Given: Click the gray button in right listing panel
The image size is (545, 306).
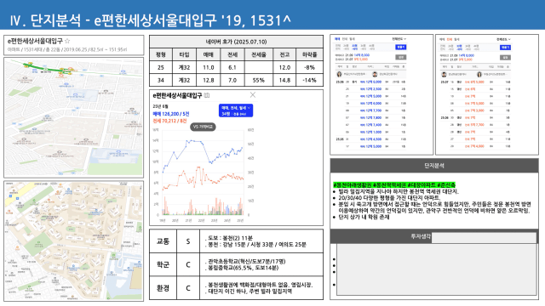Looking at the screenshot, I should pos(505,57).
